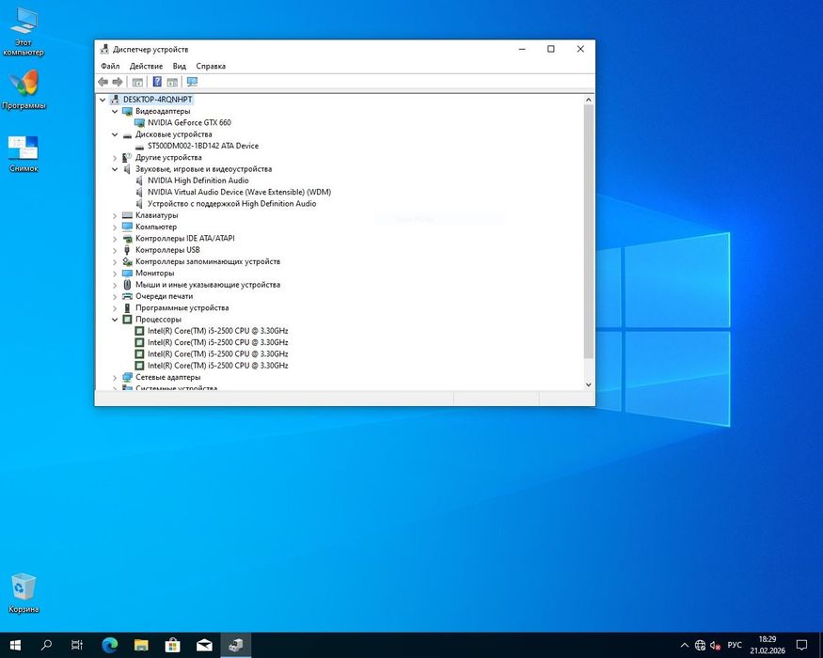Click the Back arrow toolbar icon
The image size is (823, 658).
pyautogui.click(x=103, y=82)
